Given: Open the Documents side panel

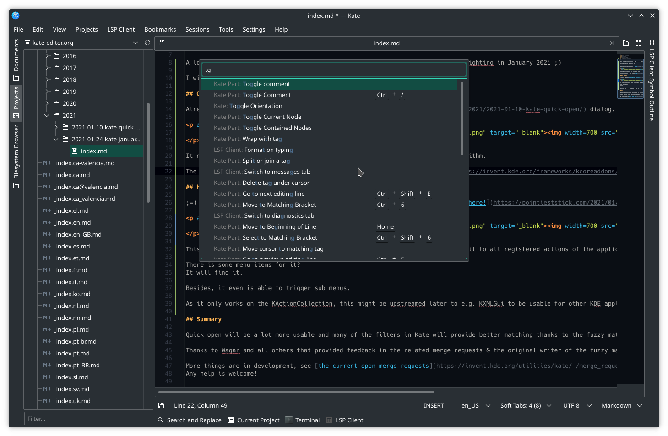Looking at the screenshot, I should tap(16, 60).
